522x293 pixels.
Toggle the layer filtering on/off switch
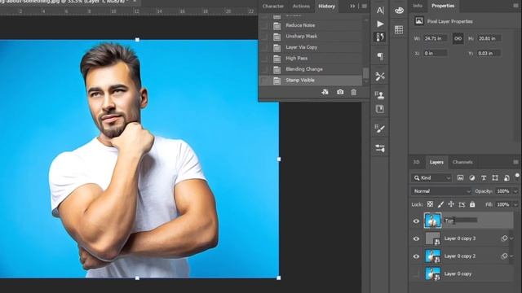point(517,176)
